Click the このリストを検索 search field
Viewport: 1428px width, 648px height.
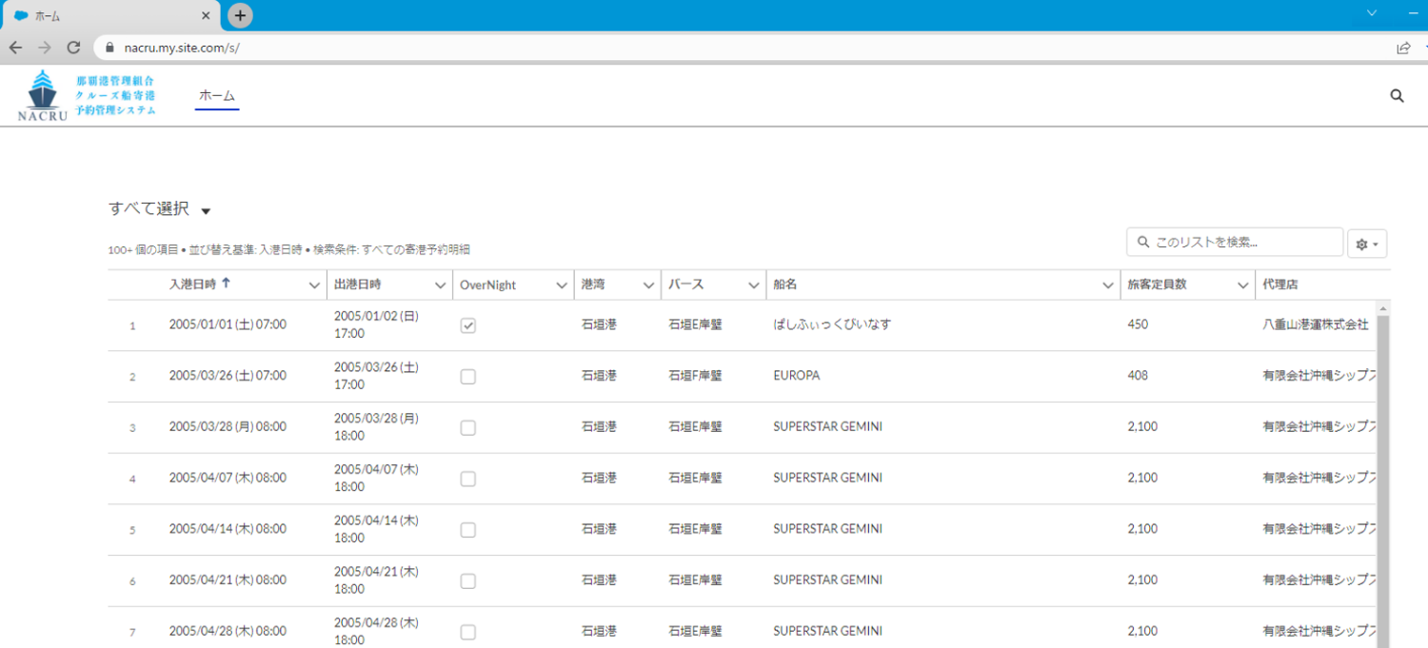[1235, 243]
